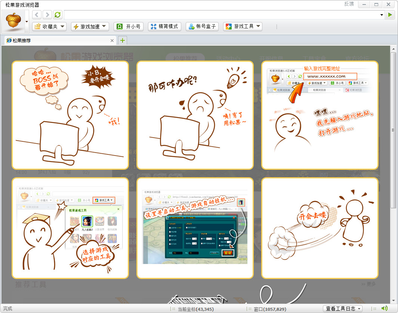Viewport: 398px width, 313px height.
Task: Click the vertical scrollbar thumb
Action: point(394,131)
